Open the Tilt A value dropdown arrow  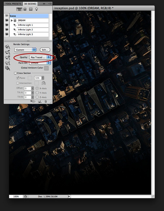pyautogui.click(x=32, y=93)
